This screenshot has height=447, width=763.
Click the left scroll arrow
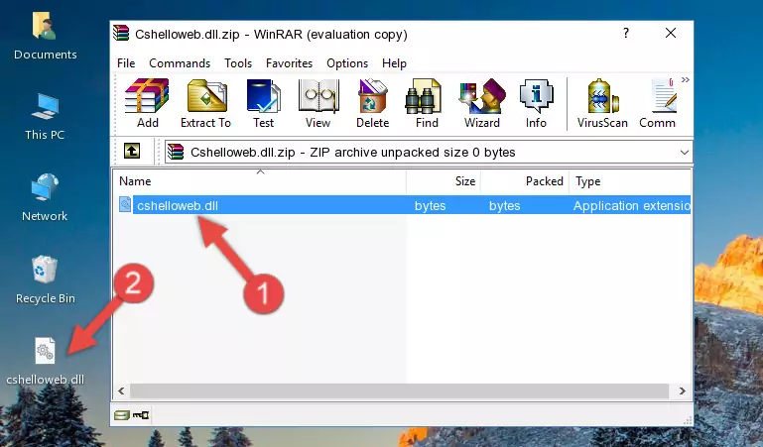(121, 391)
